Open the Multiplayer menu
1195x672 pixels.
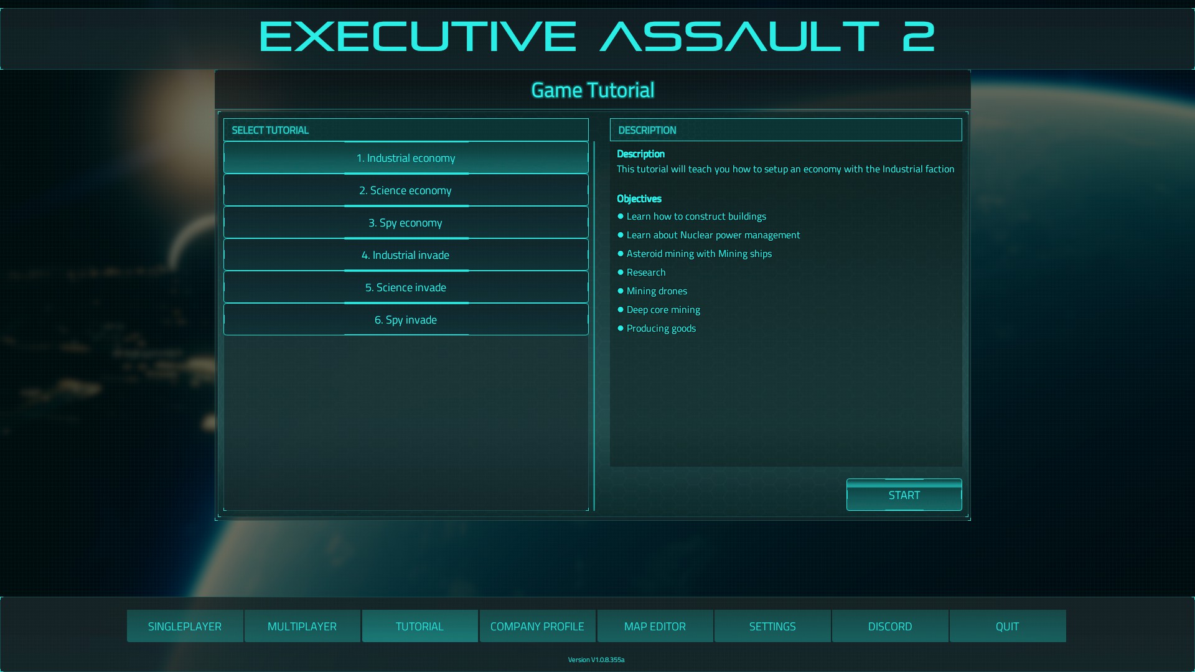302,626
